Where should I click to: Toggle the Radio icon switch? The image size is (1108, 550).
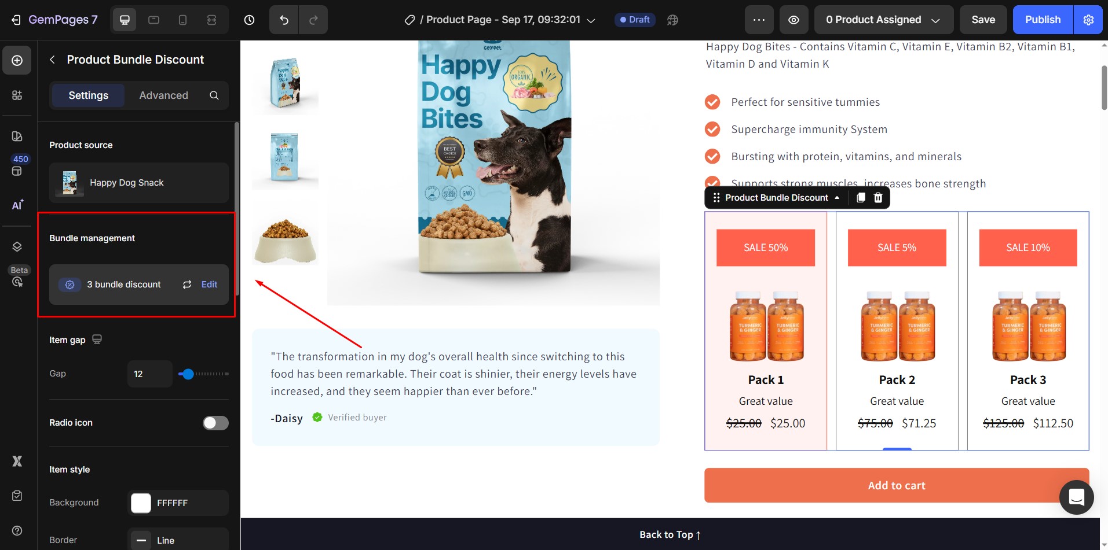click(215, 423)
